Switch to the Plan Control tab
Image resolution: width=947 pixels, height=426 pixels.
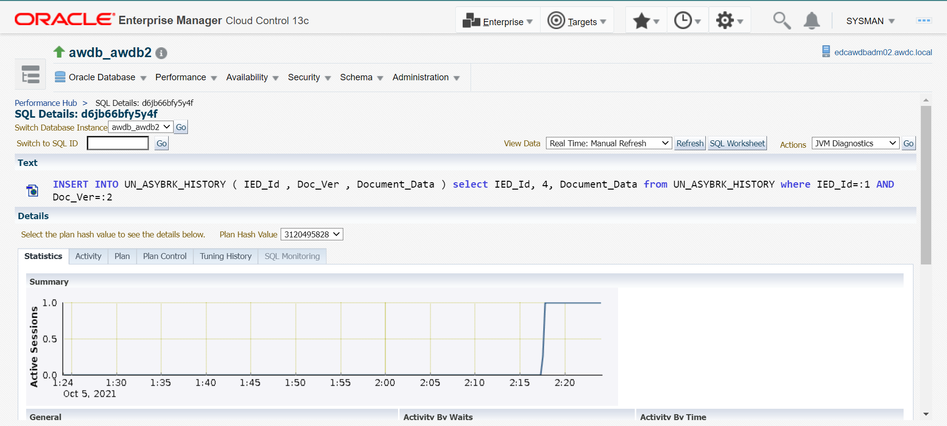click(x=165, y=256)
